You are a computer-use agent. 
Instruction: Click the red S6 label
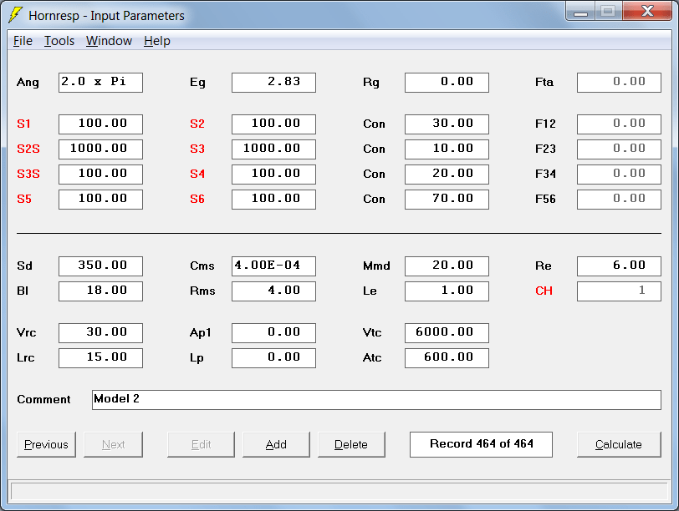(x=197, y=200)
